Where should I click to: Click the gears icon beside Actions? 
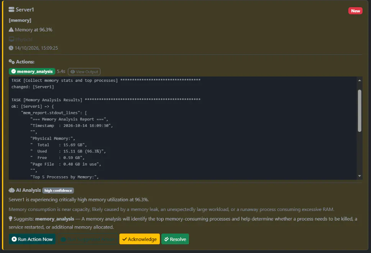(x=11, y=62)
